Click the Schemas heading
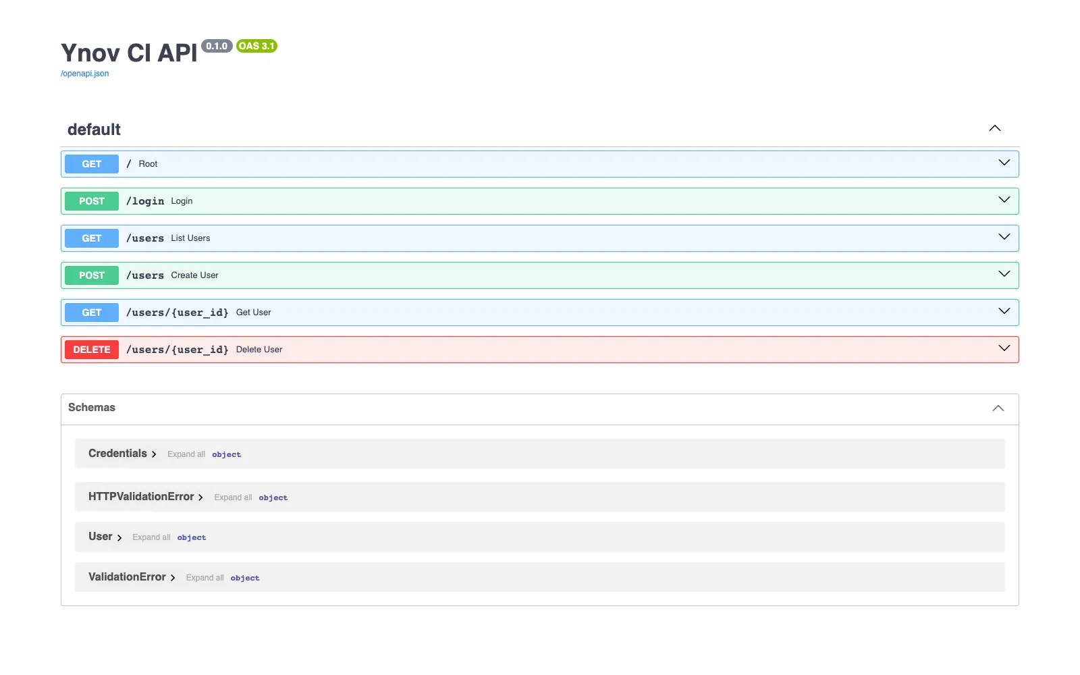1080x675 pixels. [92, 408]
